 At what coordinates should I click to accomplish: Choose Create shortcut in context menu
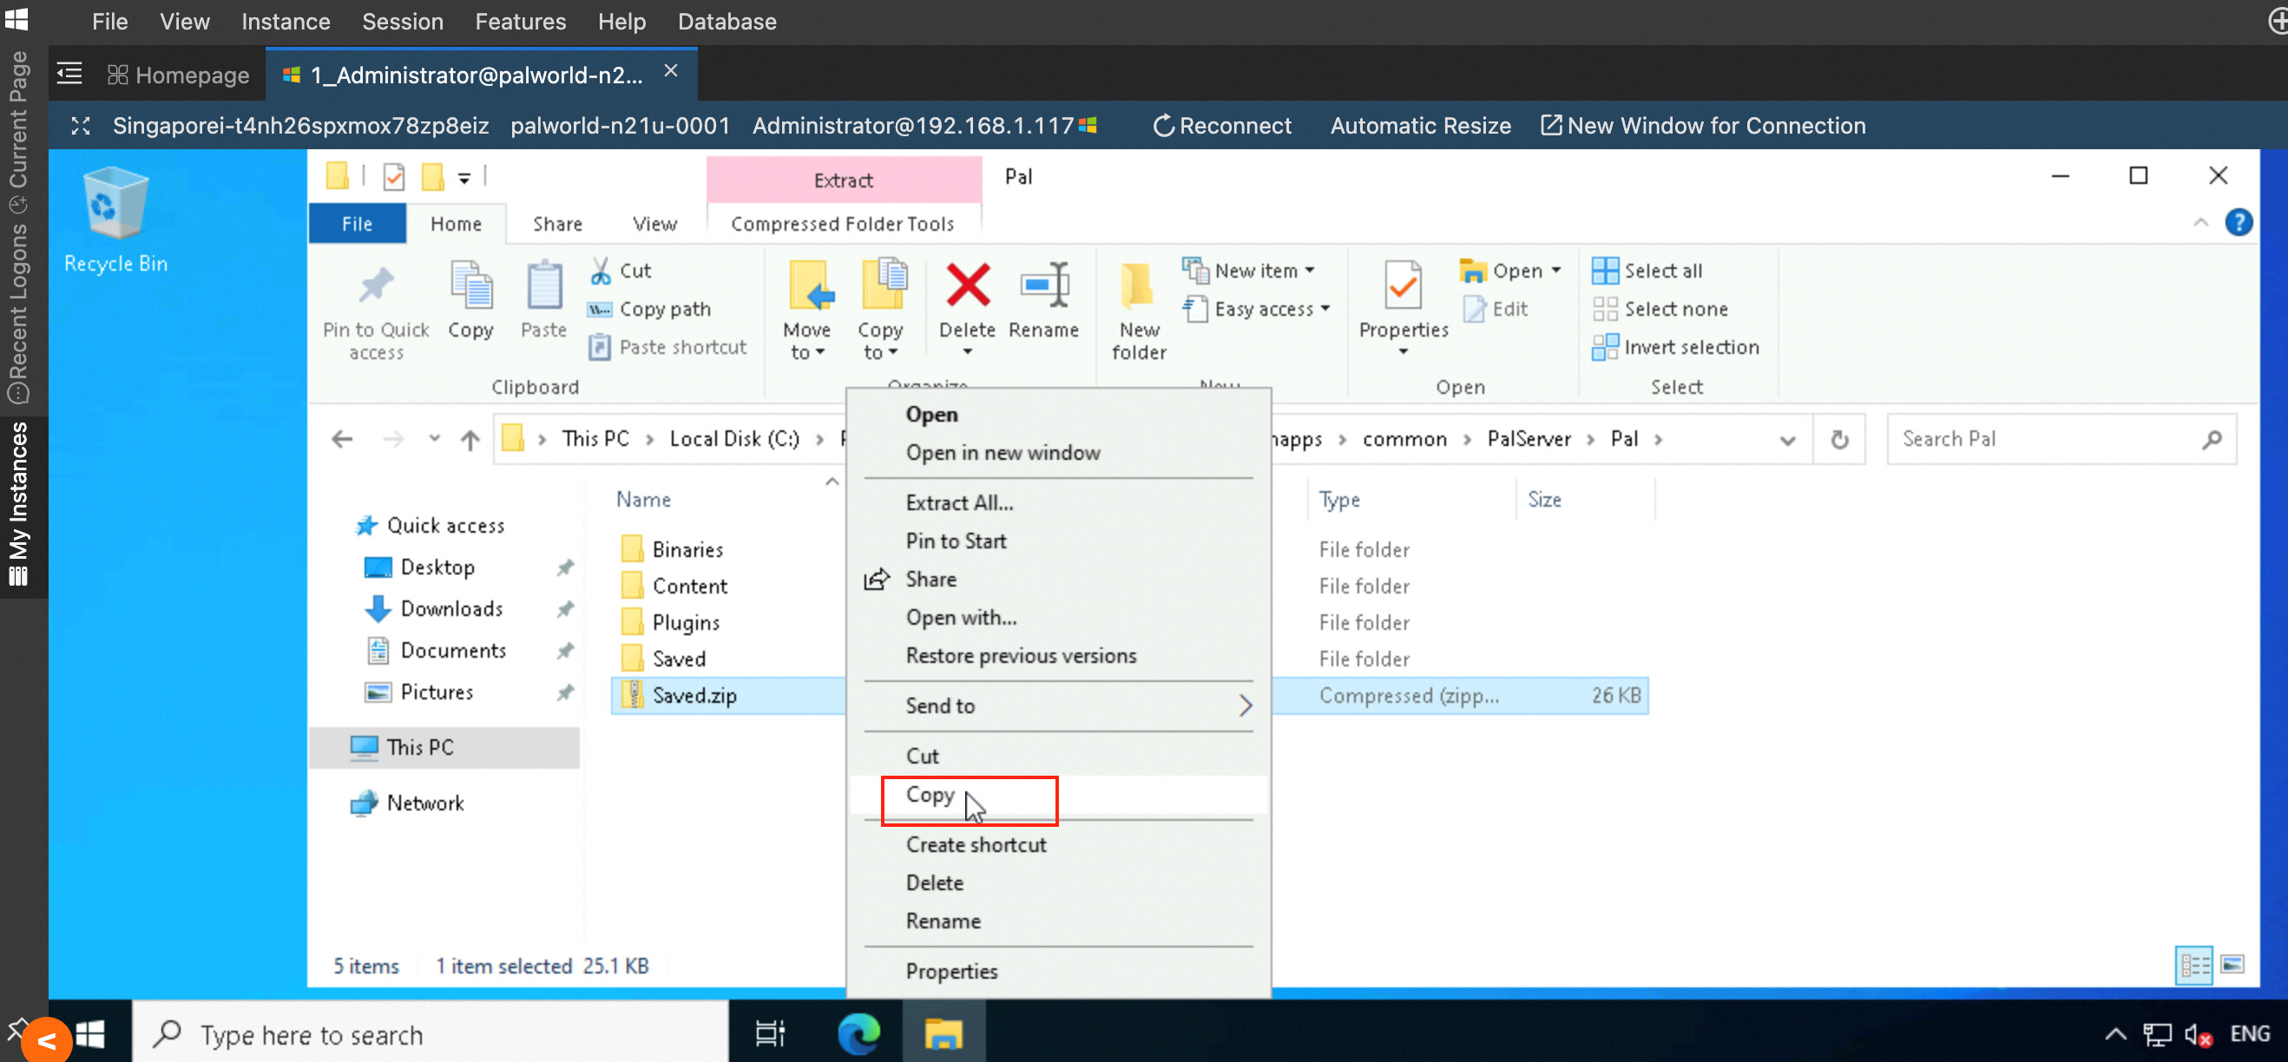(x=976, y=844)
